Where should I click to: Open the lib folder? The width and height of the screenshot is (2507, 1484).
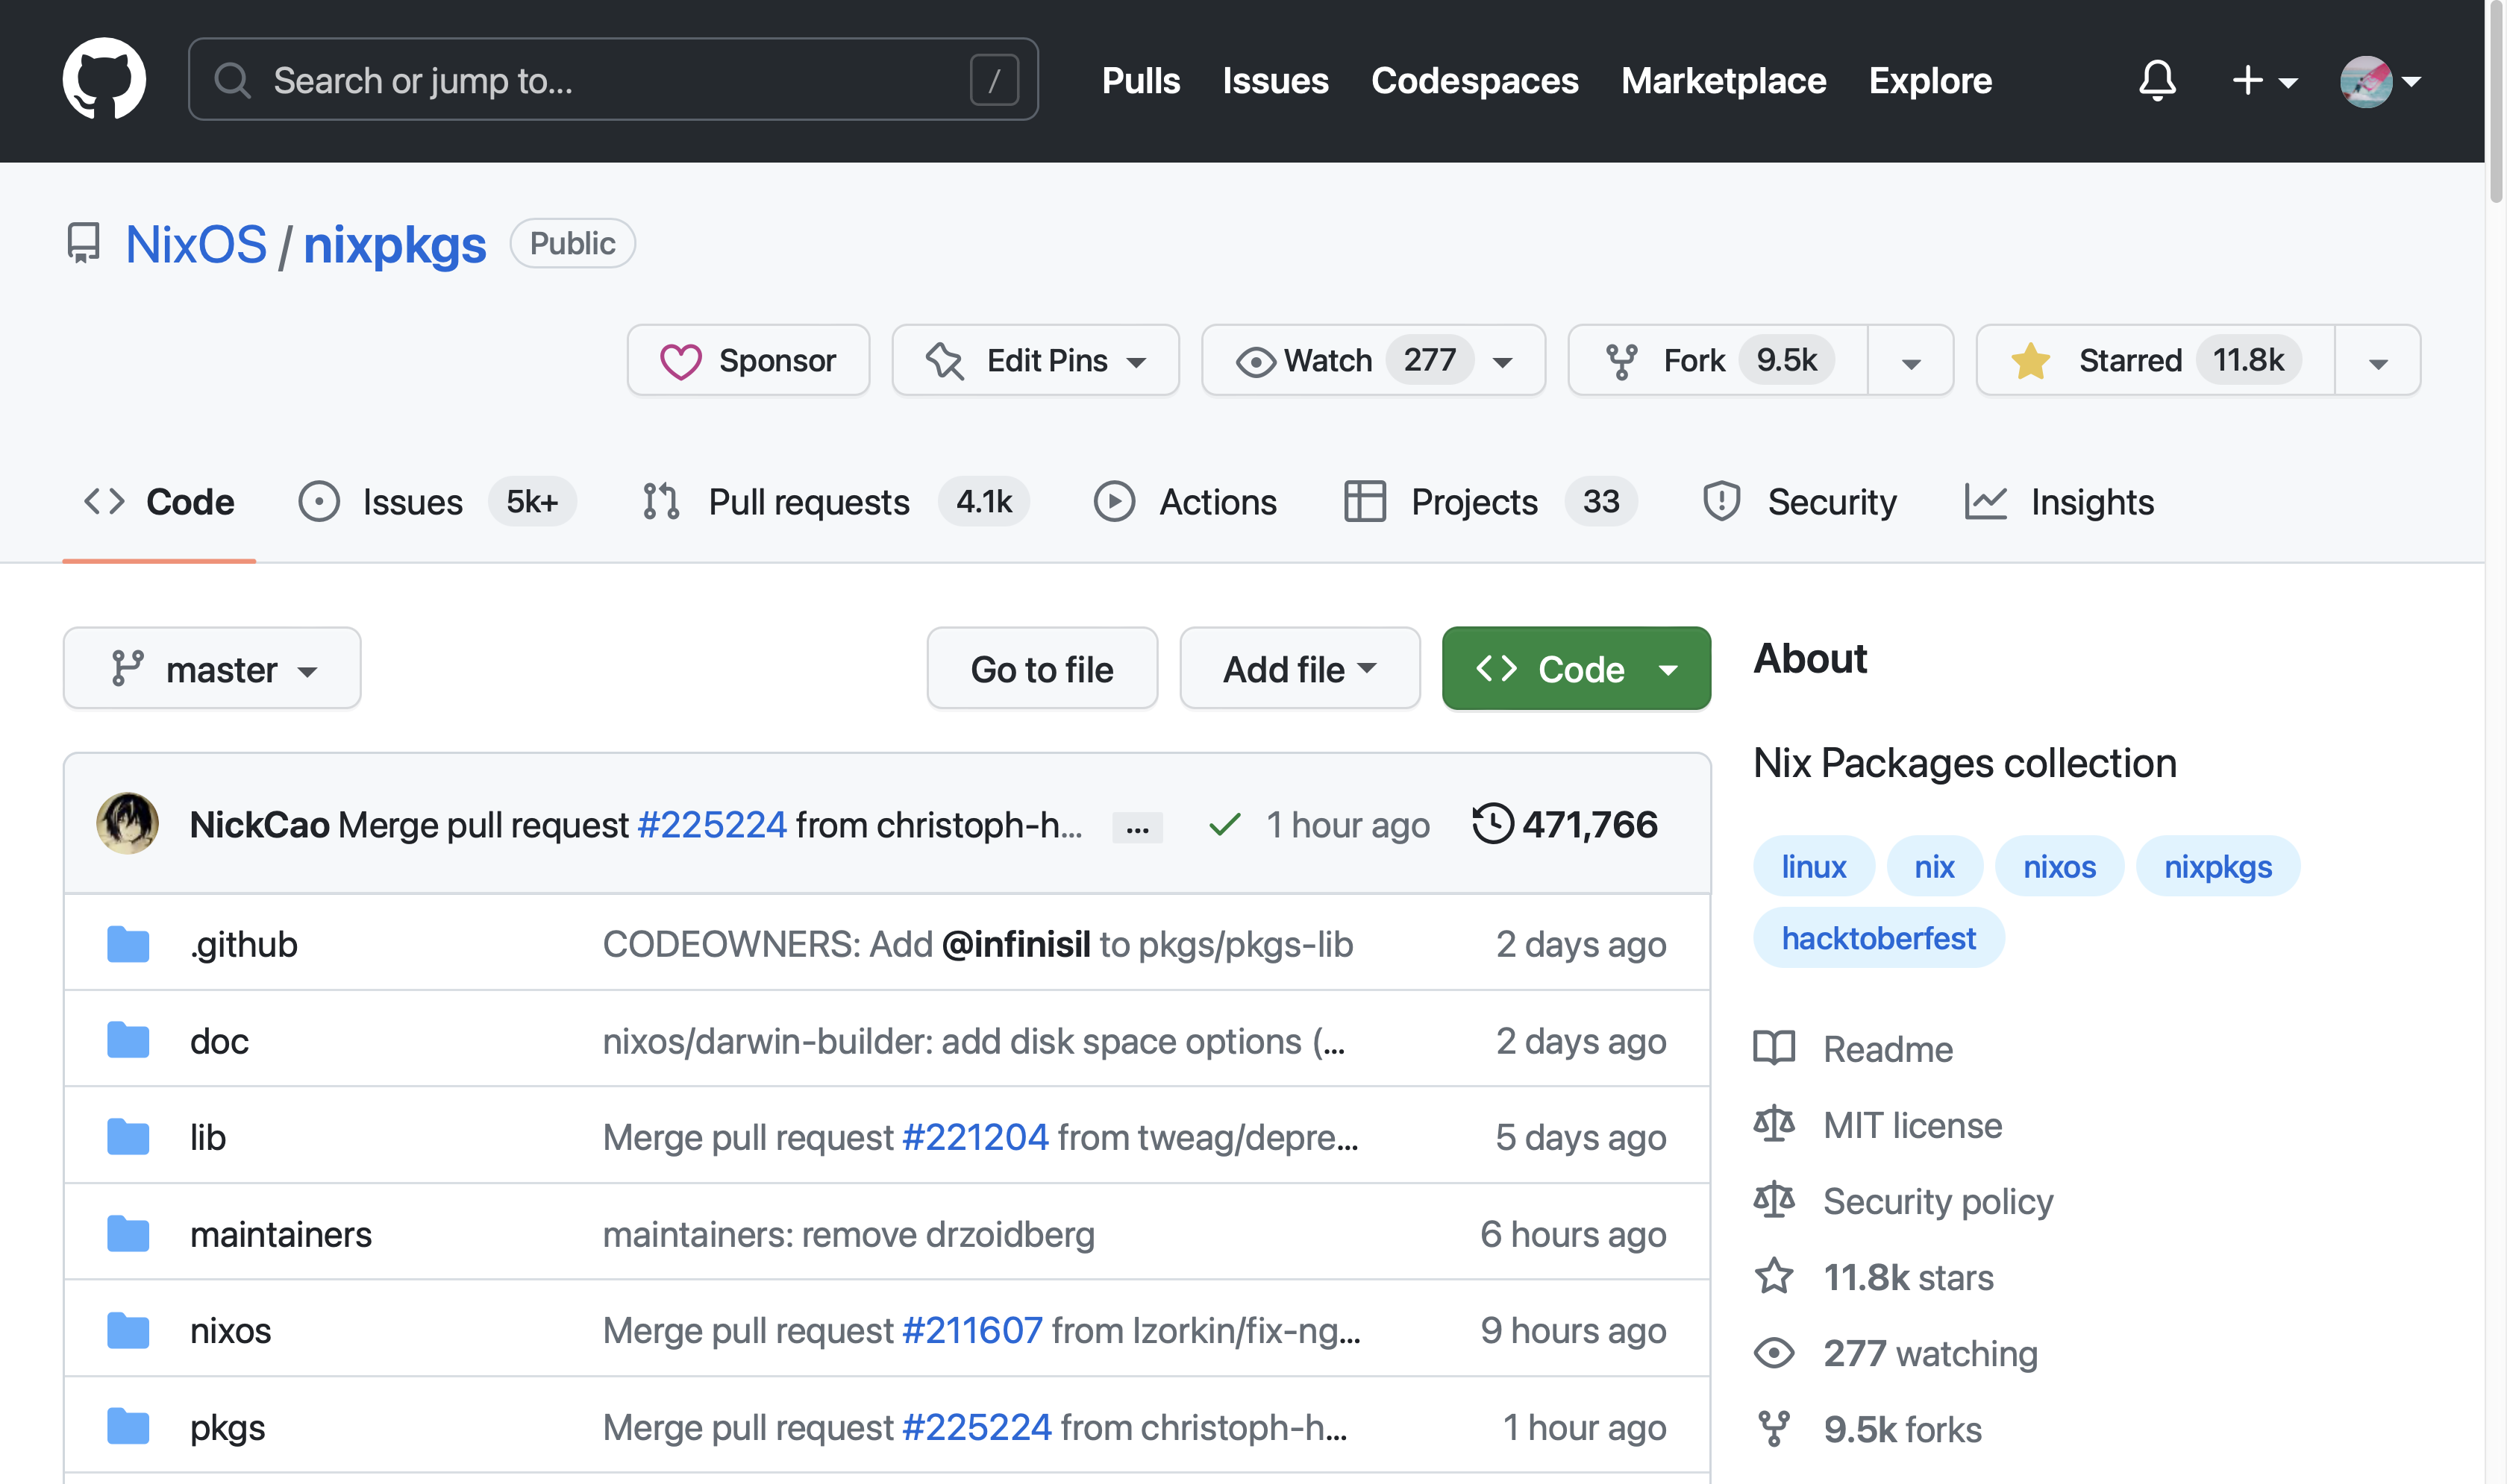pos(208,1138)
